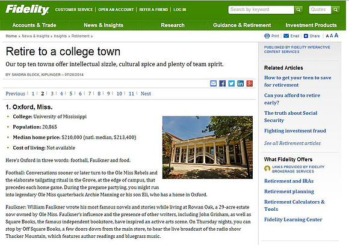Open Retirement planning link
The width and height of the screenshot is (349, 245).
pyautogui.click(x=289, y=192)
